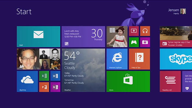This screenshot has height=108, width=192.
Task: Open the Reading List tile
Action: click(x=170, y=81)
